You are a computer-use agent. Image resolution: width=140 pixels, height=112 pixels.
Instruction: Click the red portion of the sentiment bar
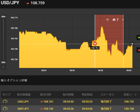pyautogui.click(x=3, y=50)
